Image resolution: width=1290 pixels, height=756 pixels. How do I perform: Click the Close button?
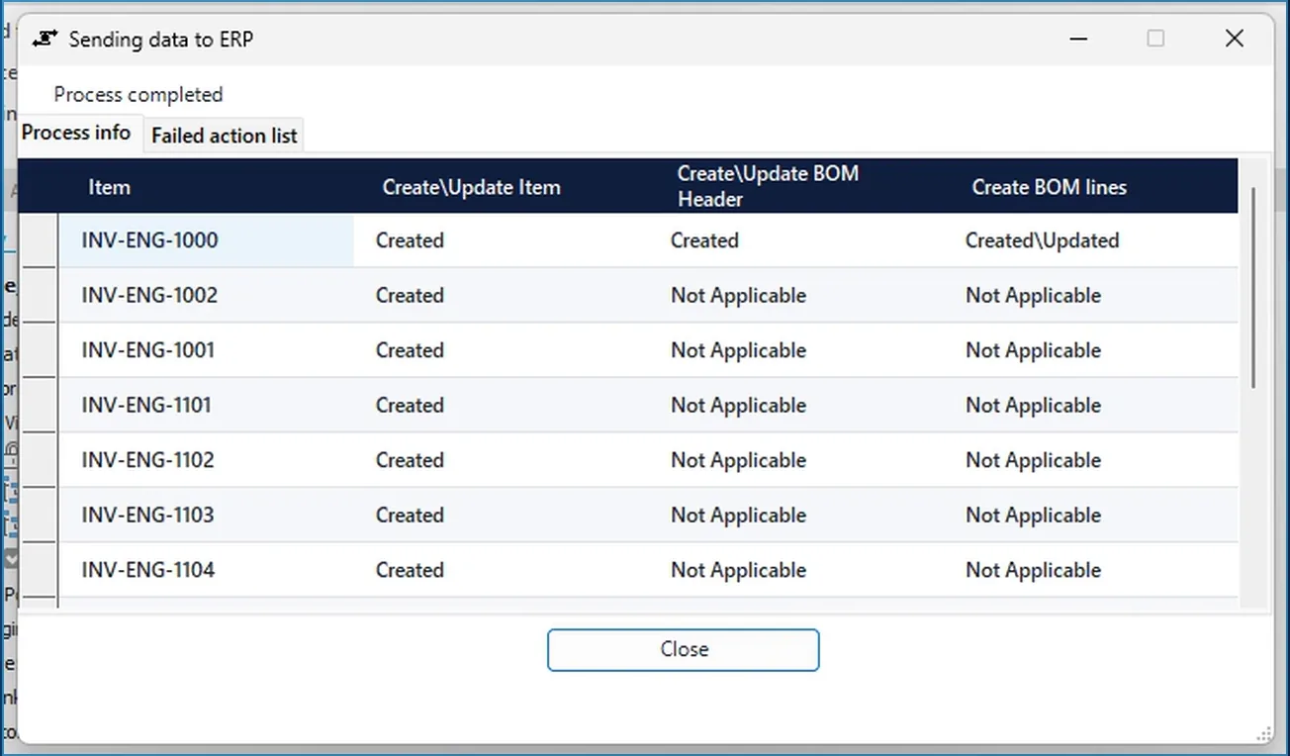click(x=684, y=649)
